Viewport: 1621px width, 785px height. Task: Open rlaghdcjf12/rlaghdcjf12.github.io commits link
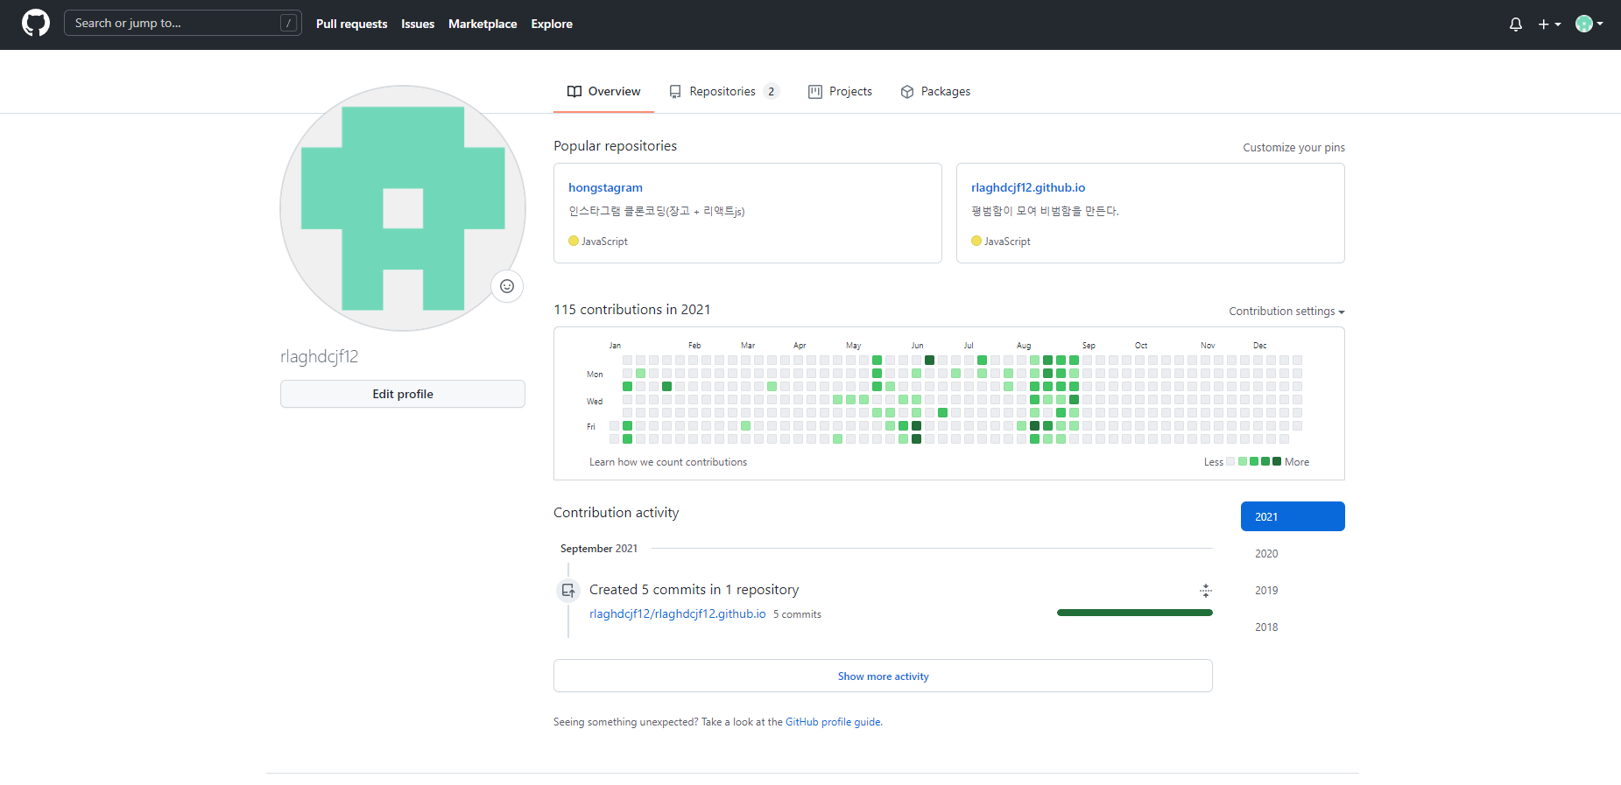tap(678, 613)
